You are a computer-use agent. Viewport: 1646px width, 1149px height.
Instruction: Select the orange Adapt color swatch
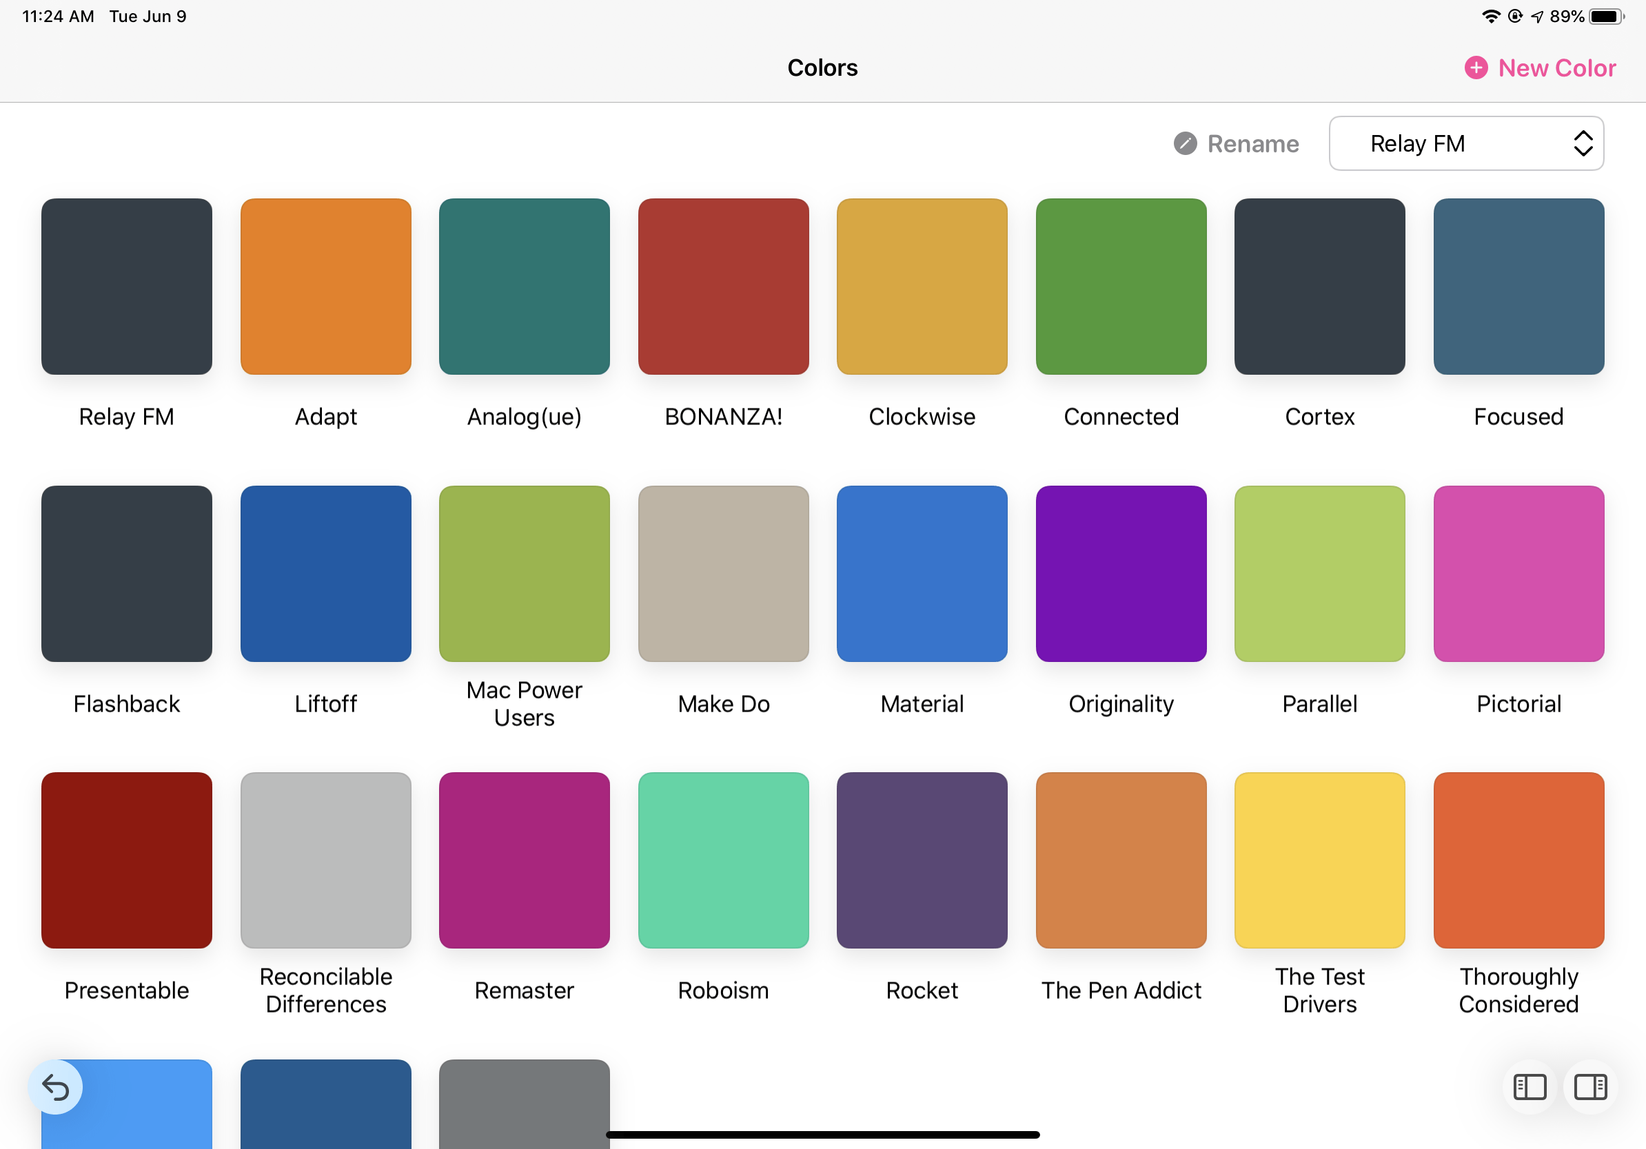325,287
